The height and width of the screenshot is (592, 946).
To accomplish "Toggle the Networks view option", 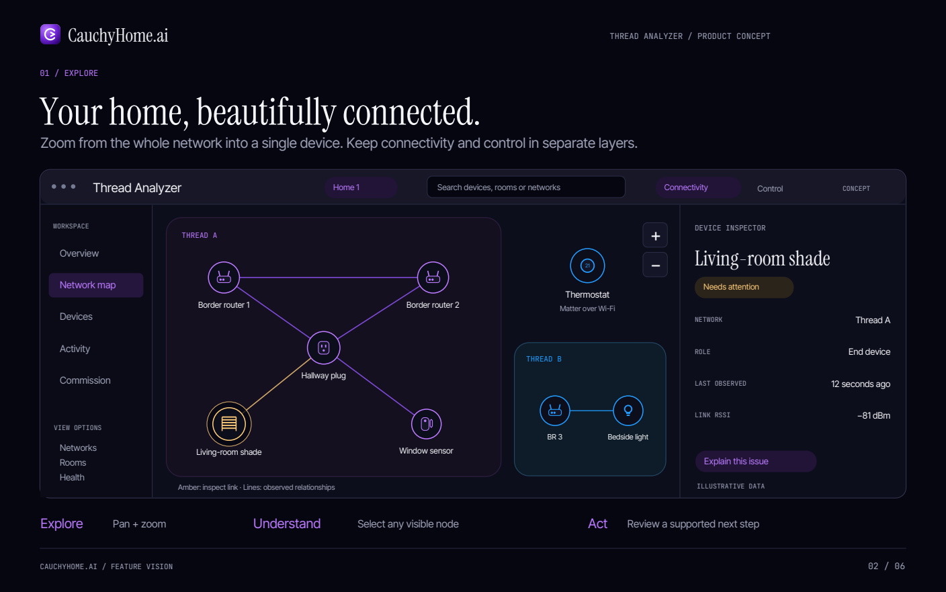I will (78, 448).
